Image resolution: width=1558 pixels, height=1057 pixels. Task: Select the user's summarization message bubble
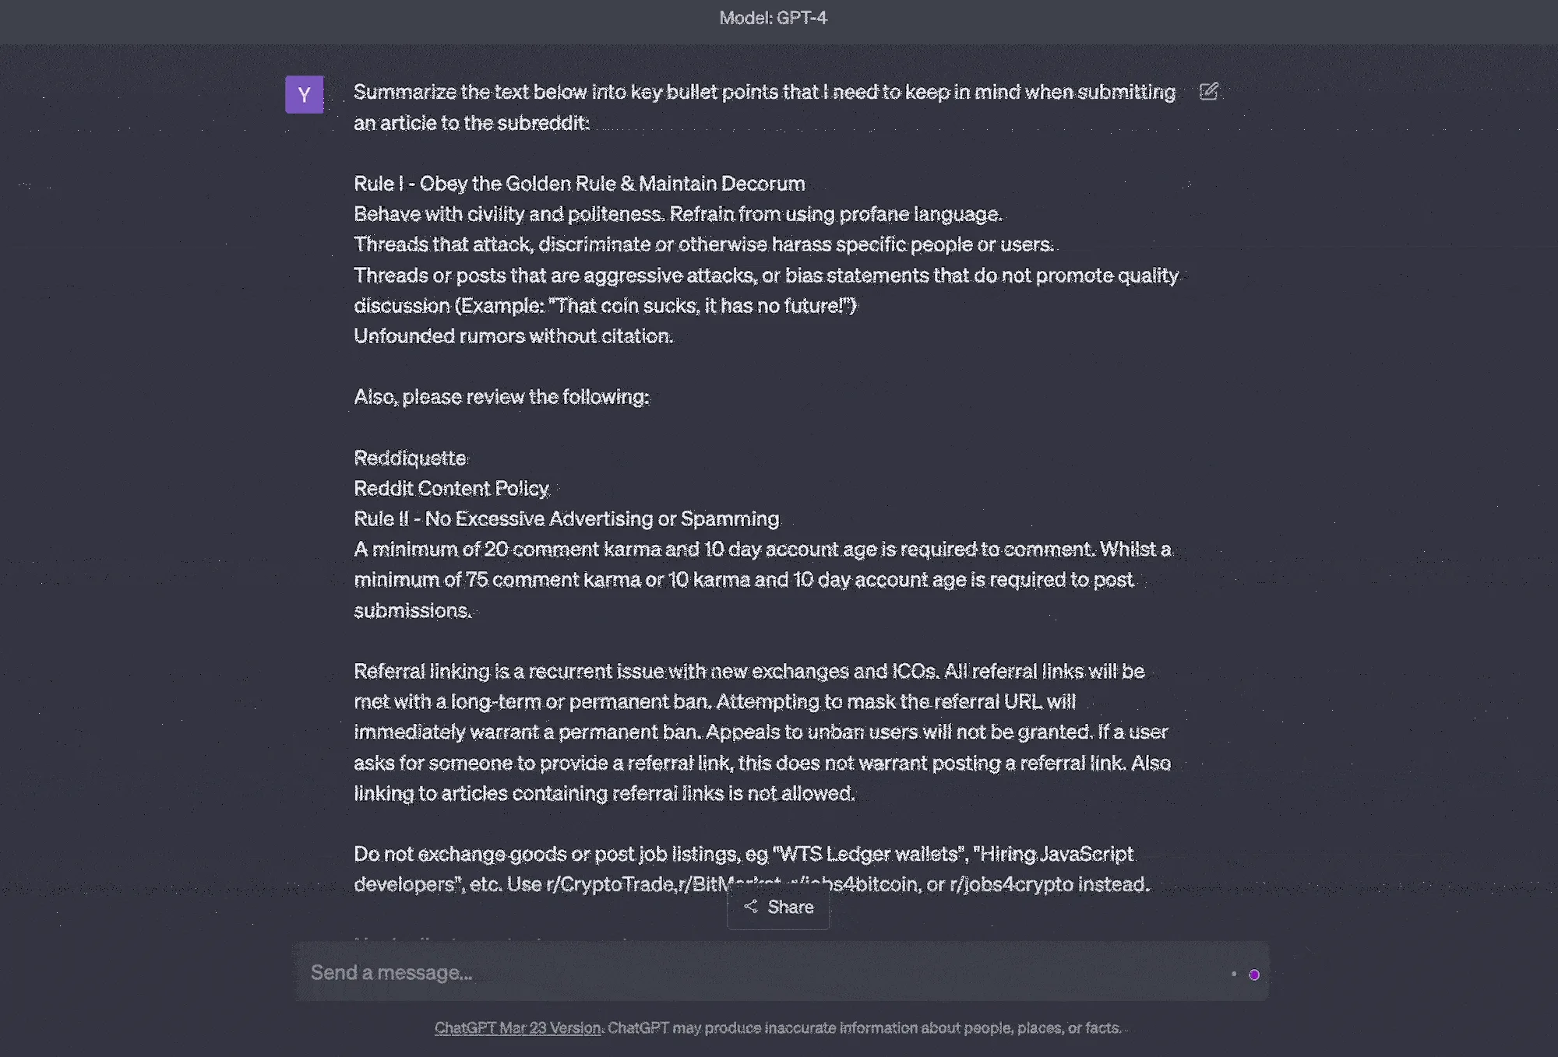(x=763, y=311)
